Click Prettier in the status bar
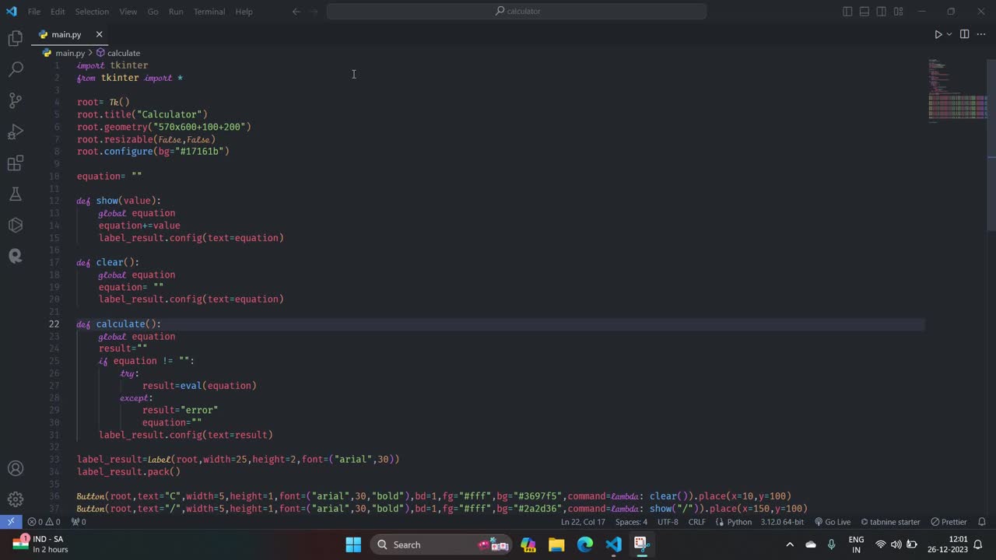The height and width of the screenshot is (560, 996). coord(949,522)
